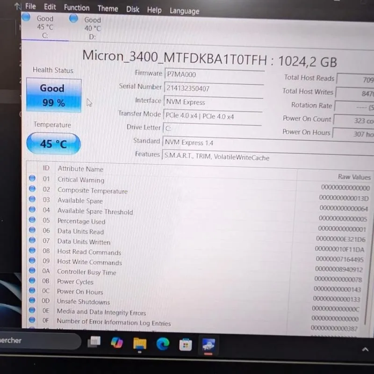Image resolution: width=374 pixels, height=374 pixels.
Task: Select the Unsafe Shutdowns attribute text
Action: click(x=84, y=302)
